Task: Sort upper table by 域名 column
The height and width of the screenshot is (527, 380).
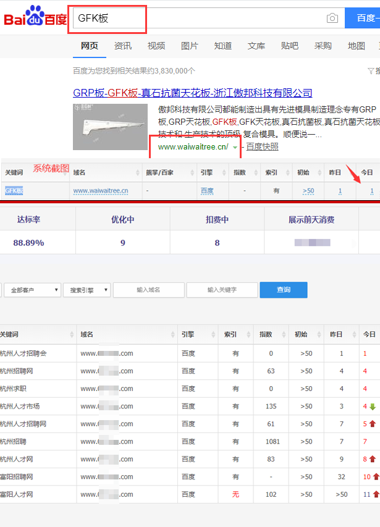Action: (137, 173)
